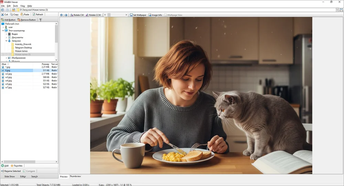
Task: Open the Tools menu
Action: click(x=15, y=6)
